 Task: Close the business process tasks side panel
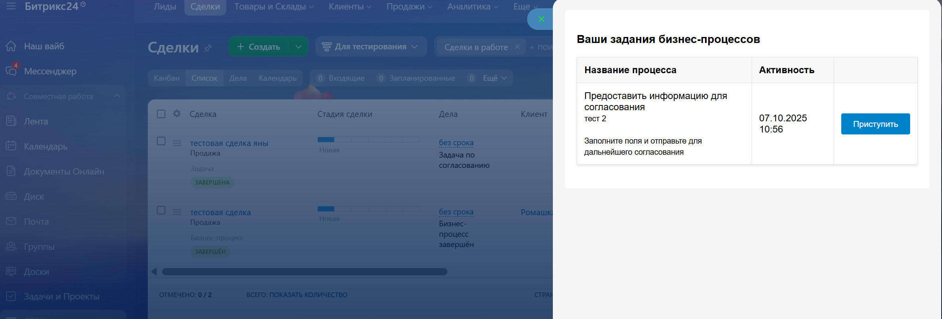click(541, 19)
